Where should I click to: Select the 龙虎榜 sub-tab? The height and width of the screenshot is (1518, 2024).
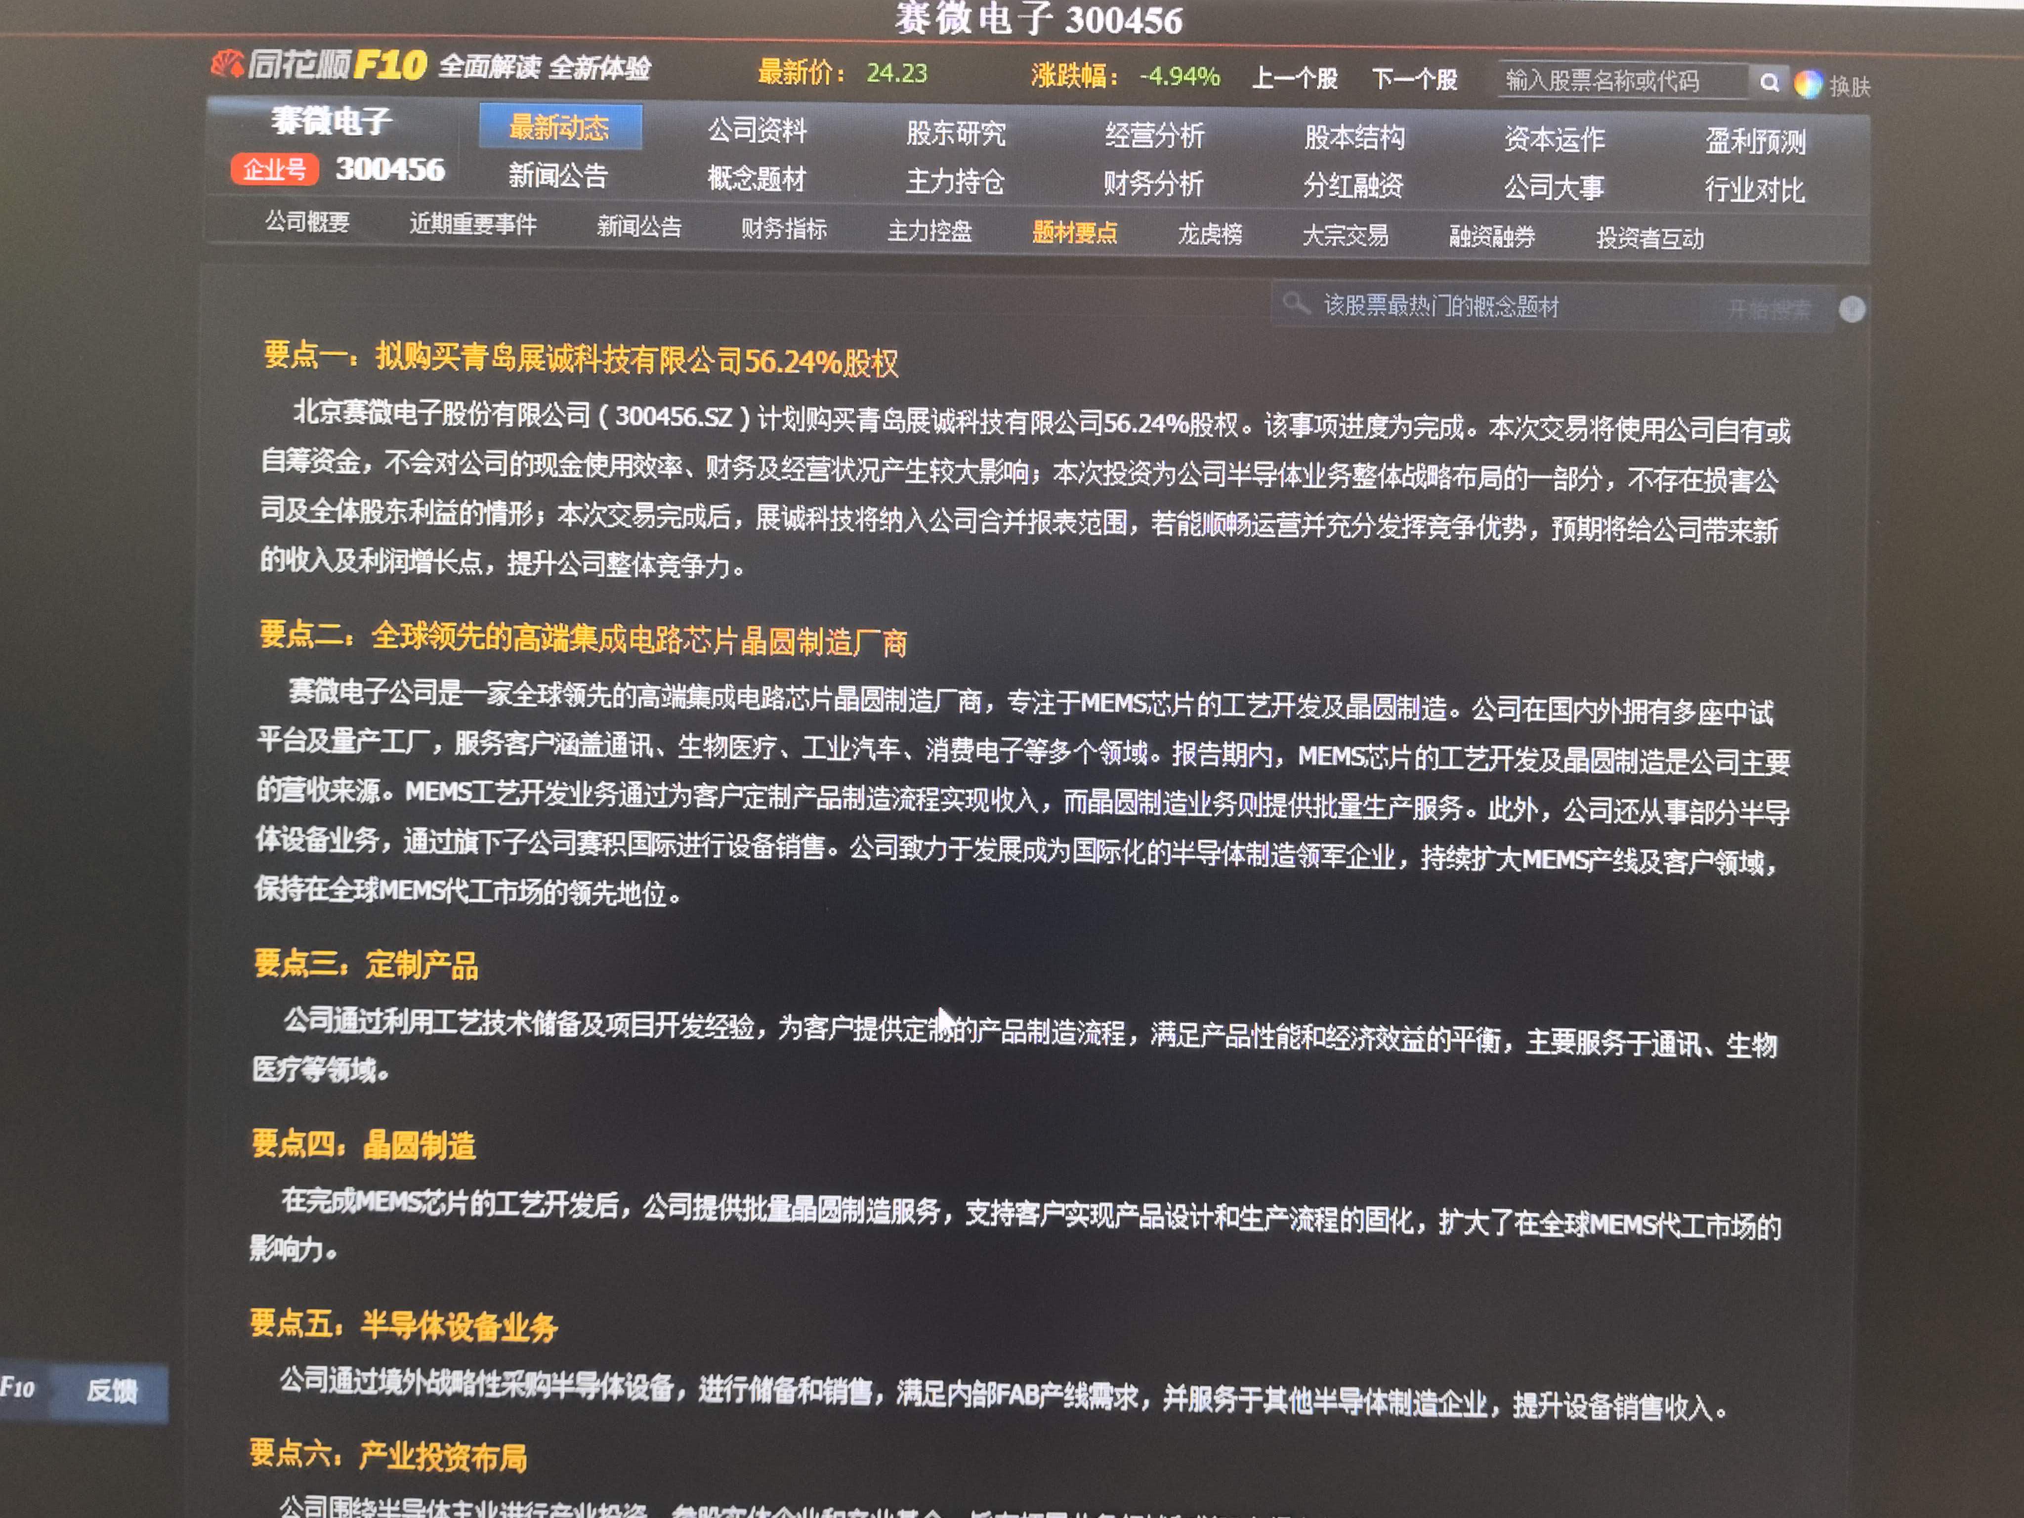pyautogui.click(x=1210, y=234)
